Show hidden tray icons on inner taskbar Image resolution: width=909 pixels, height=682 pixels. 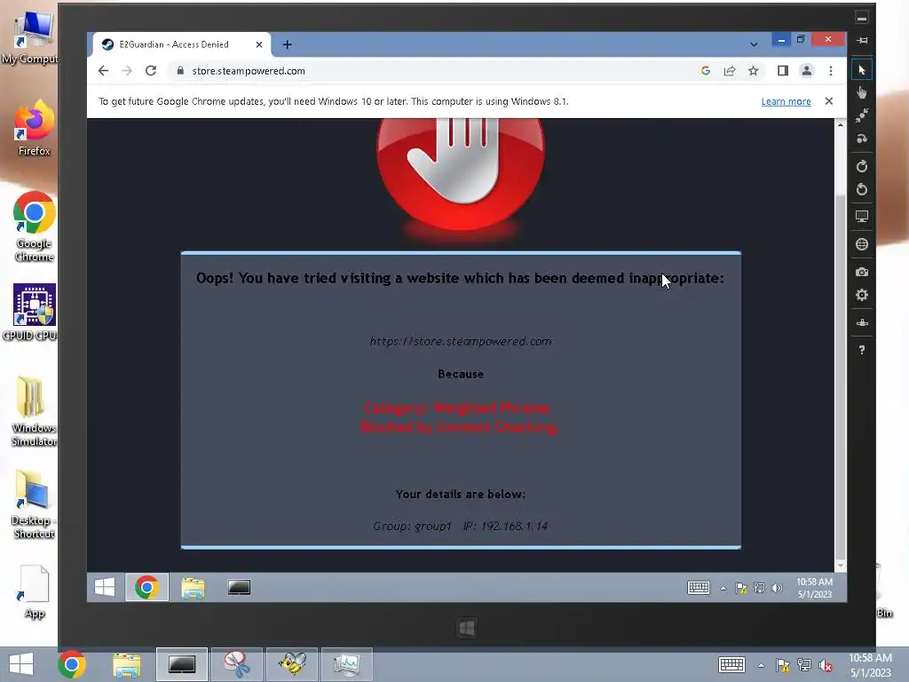pos(723,588)
